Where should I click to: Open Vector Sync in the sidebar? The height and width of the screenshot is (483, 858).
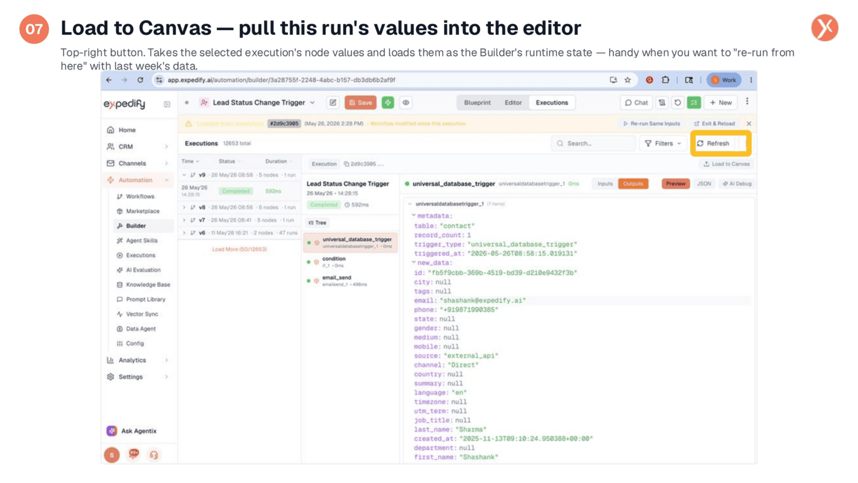pyautogui.click(x=142, y=314)
